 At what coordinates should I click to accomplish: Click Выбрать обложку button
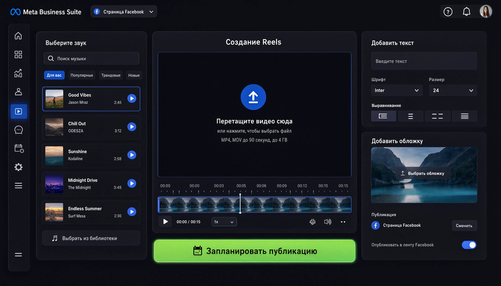point(423,174)
